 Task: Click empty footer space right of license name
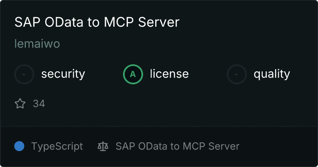(276, 146)
